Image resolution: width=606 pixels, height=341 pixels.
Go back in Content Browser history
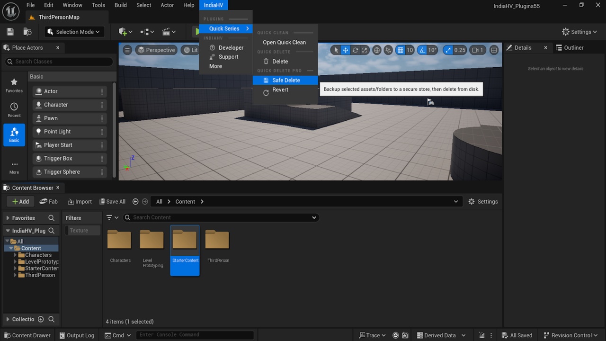tap(135, 201)
